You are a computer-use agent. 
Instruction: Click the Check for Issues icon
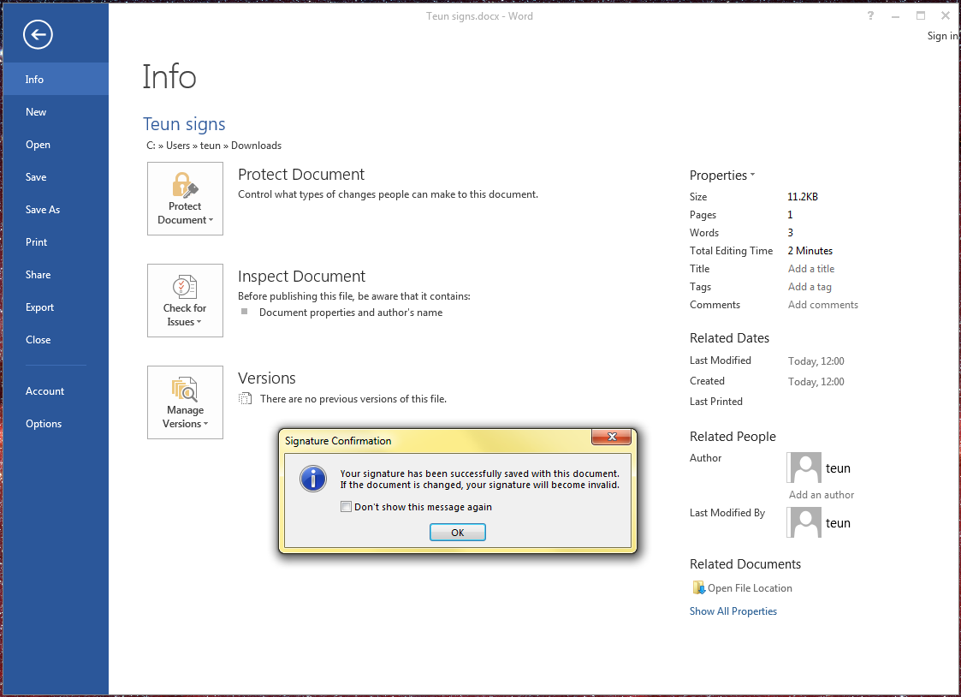(x=185, y=287)
